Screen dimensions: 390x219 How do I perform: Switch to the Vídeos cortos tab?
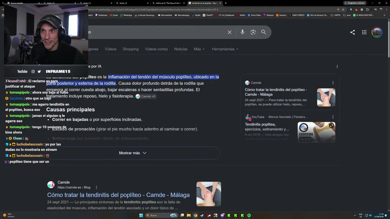[x=156, y=49]
